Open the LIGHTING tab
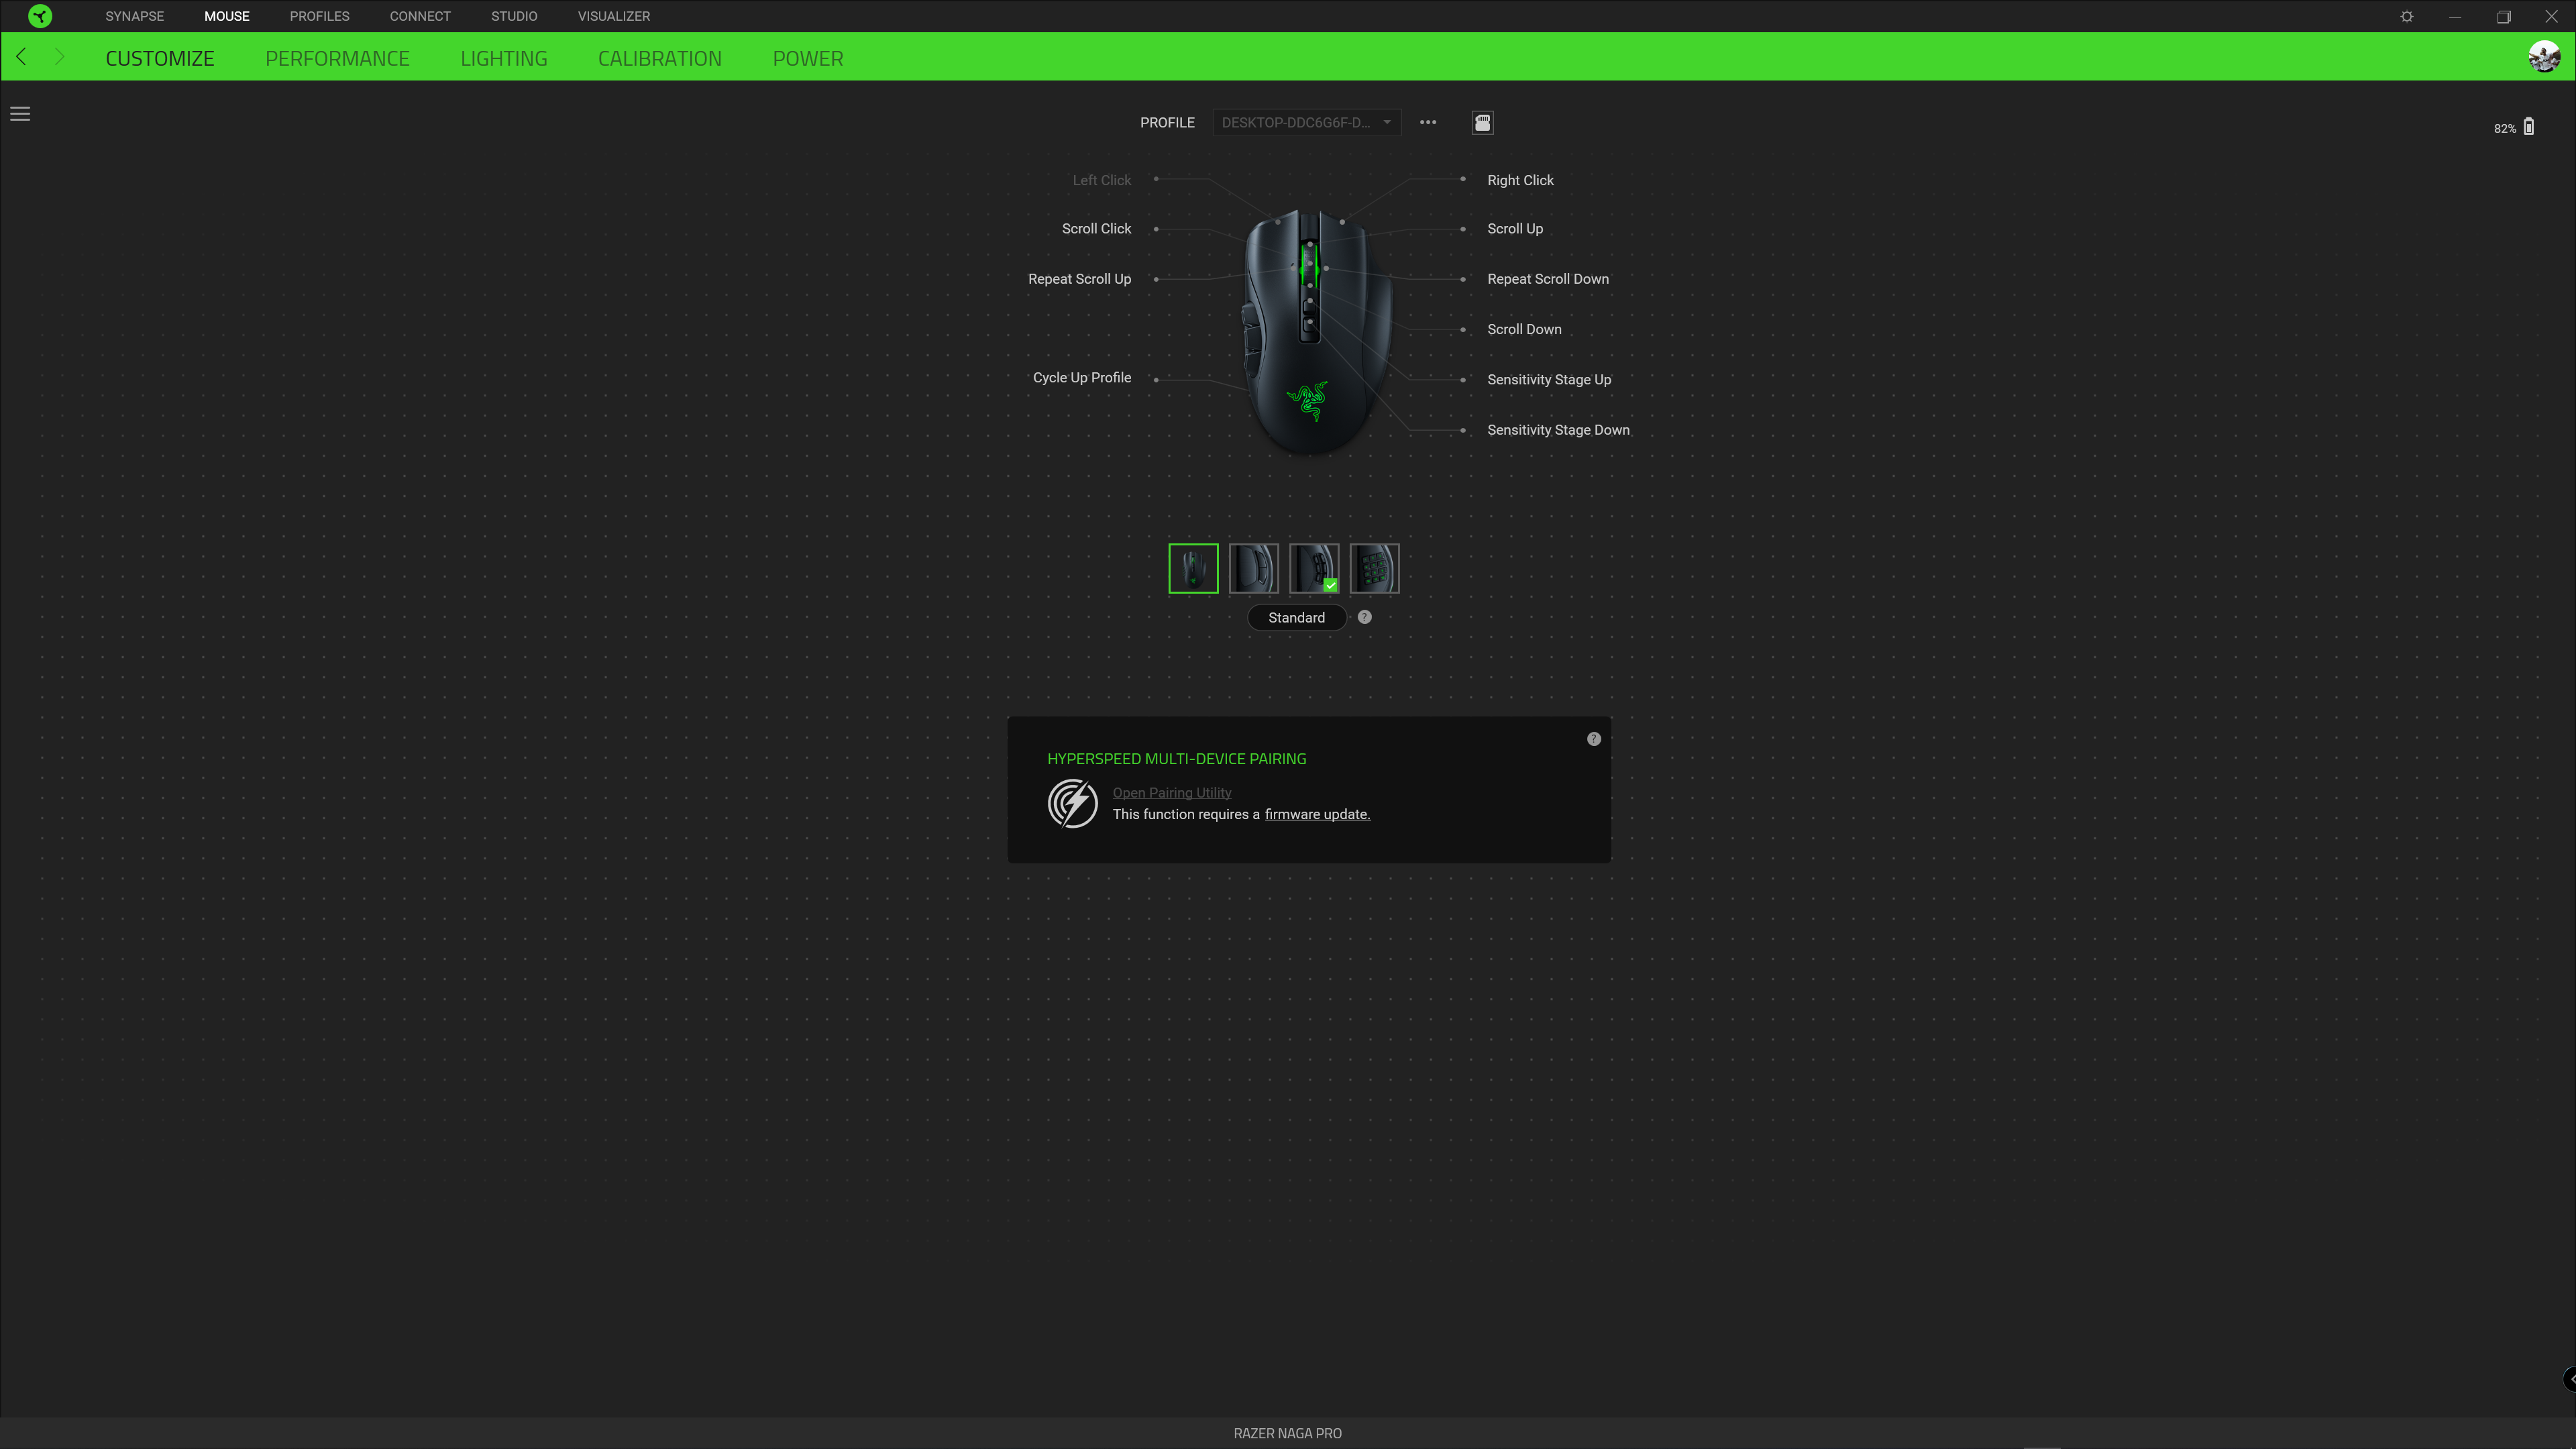2576x1449 pixels. click(503, 58)
